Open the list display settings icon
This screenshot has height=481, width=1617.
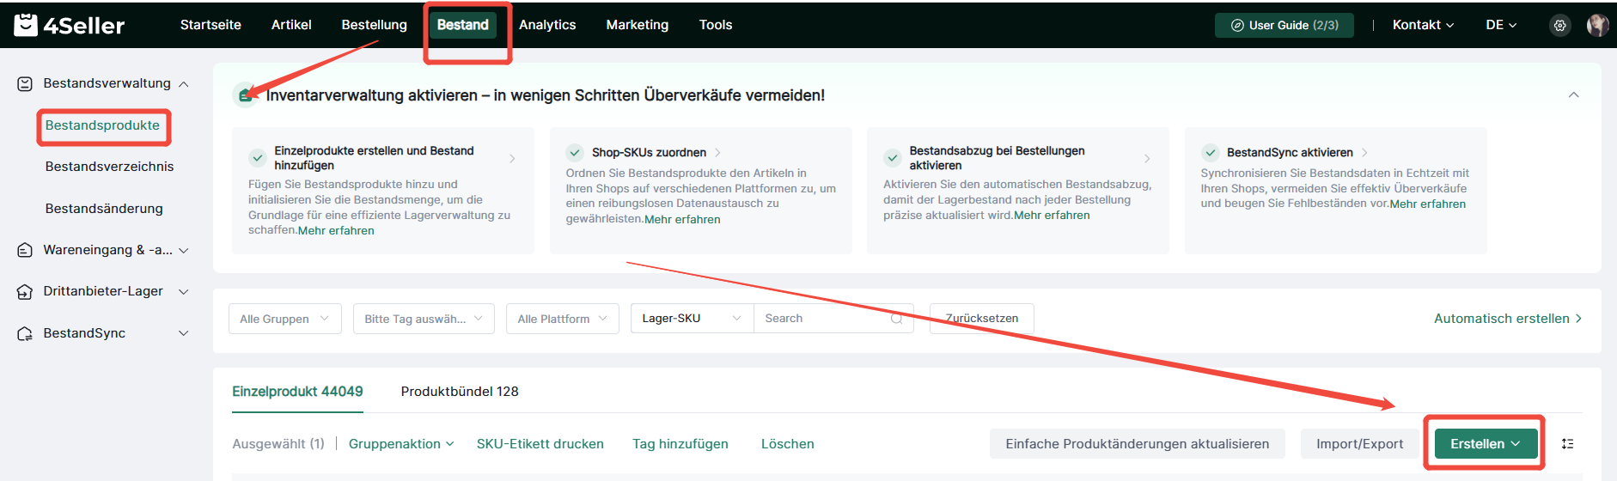(1567, 444)
